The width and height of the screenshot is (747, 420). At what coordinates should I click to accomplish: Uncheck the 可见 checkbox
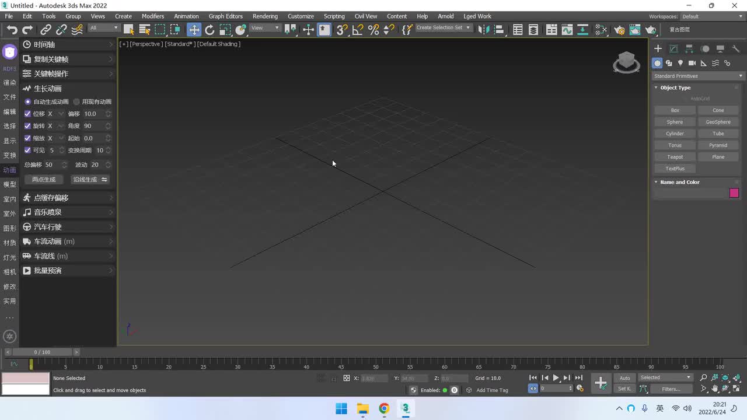tap(27, 150)
